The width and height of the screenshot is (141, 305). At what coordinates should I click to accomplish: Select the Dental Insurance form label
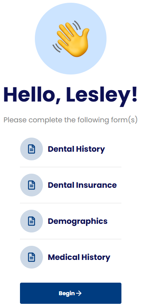[x=82, y=185]
